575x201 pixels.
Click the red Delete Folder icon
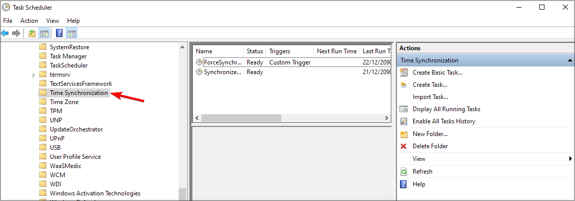click(404, 146)
